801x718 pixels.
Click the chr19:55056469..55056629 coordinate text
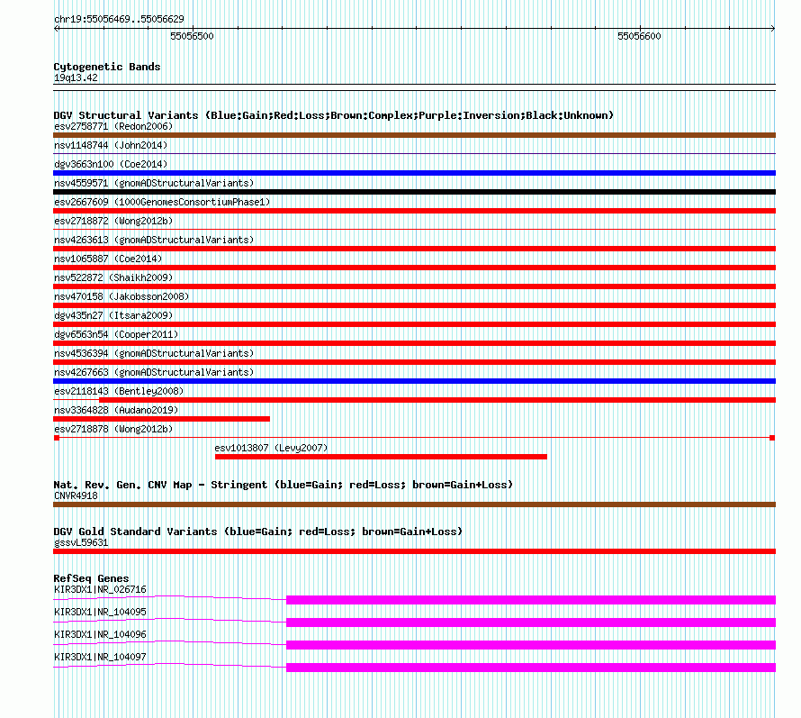(x=119, y=19)
